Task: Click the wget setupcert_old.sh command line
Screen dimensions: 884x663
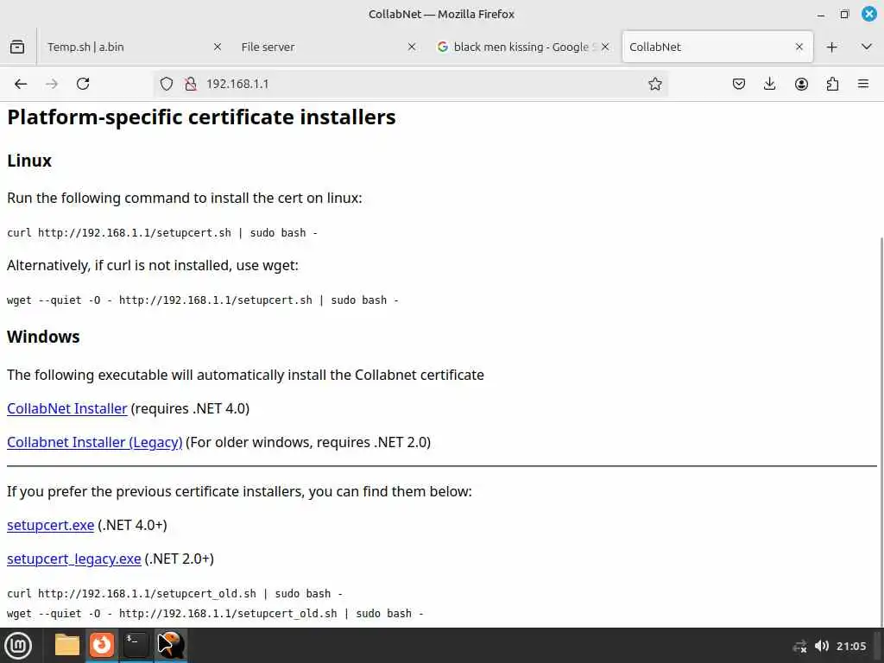Action: (x=215, y=614)
